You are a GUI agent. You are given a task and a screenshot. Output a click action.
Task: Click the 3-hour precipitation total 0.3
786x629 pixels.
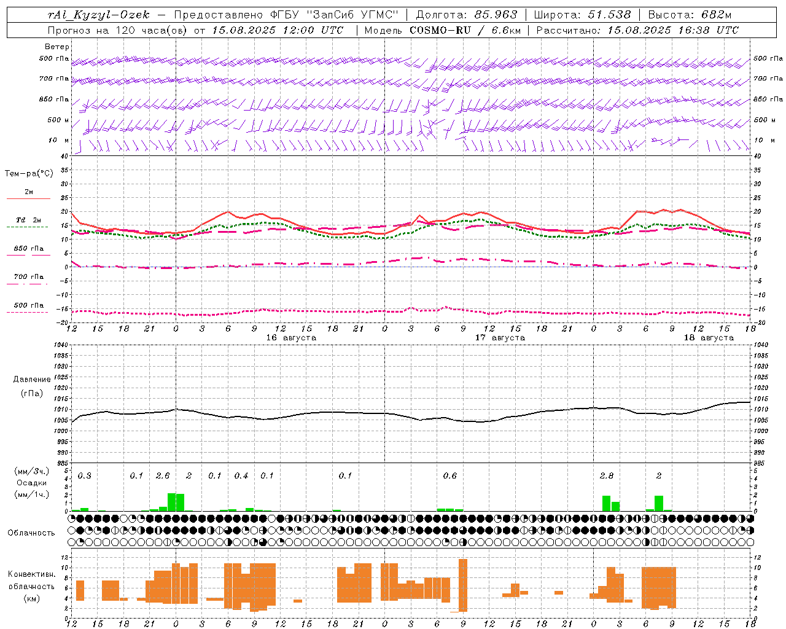pos(85,476)
